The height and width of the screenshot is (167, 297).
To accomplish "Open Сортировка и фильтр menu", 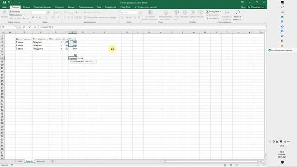I will (227, 15).
